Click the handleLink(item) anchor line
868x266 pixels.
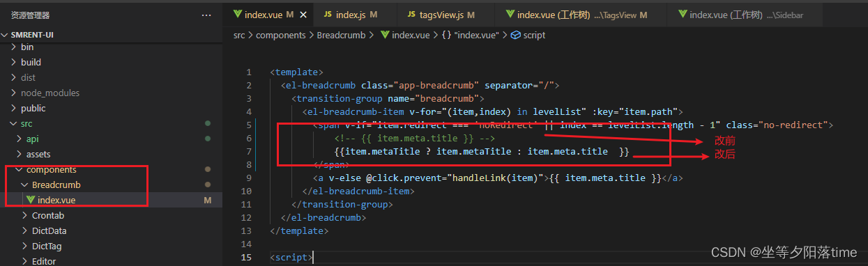pyautogui.click(x=497, y=178)
